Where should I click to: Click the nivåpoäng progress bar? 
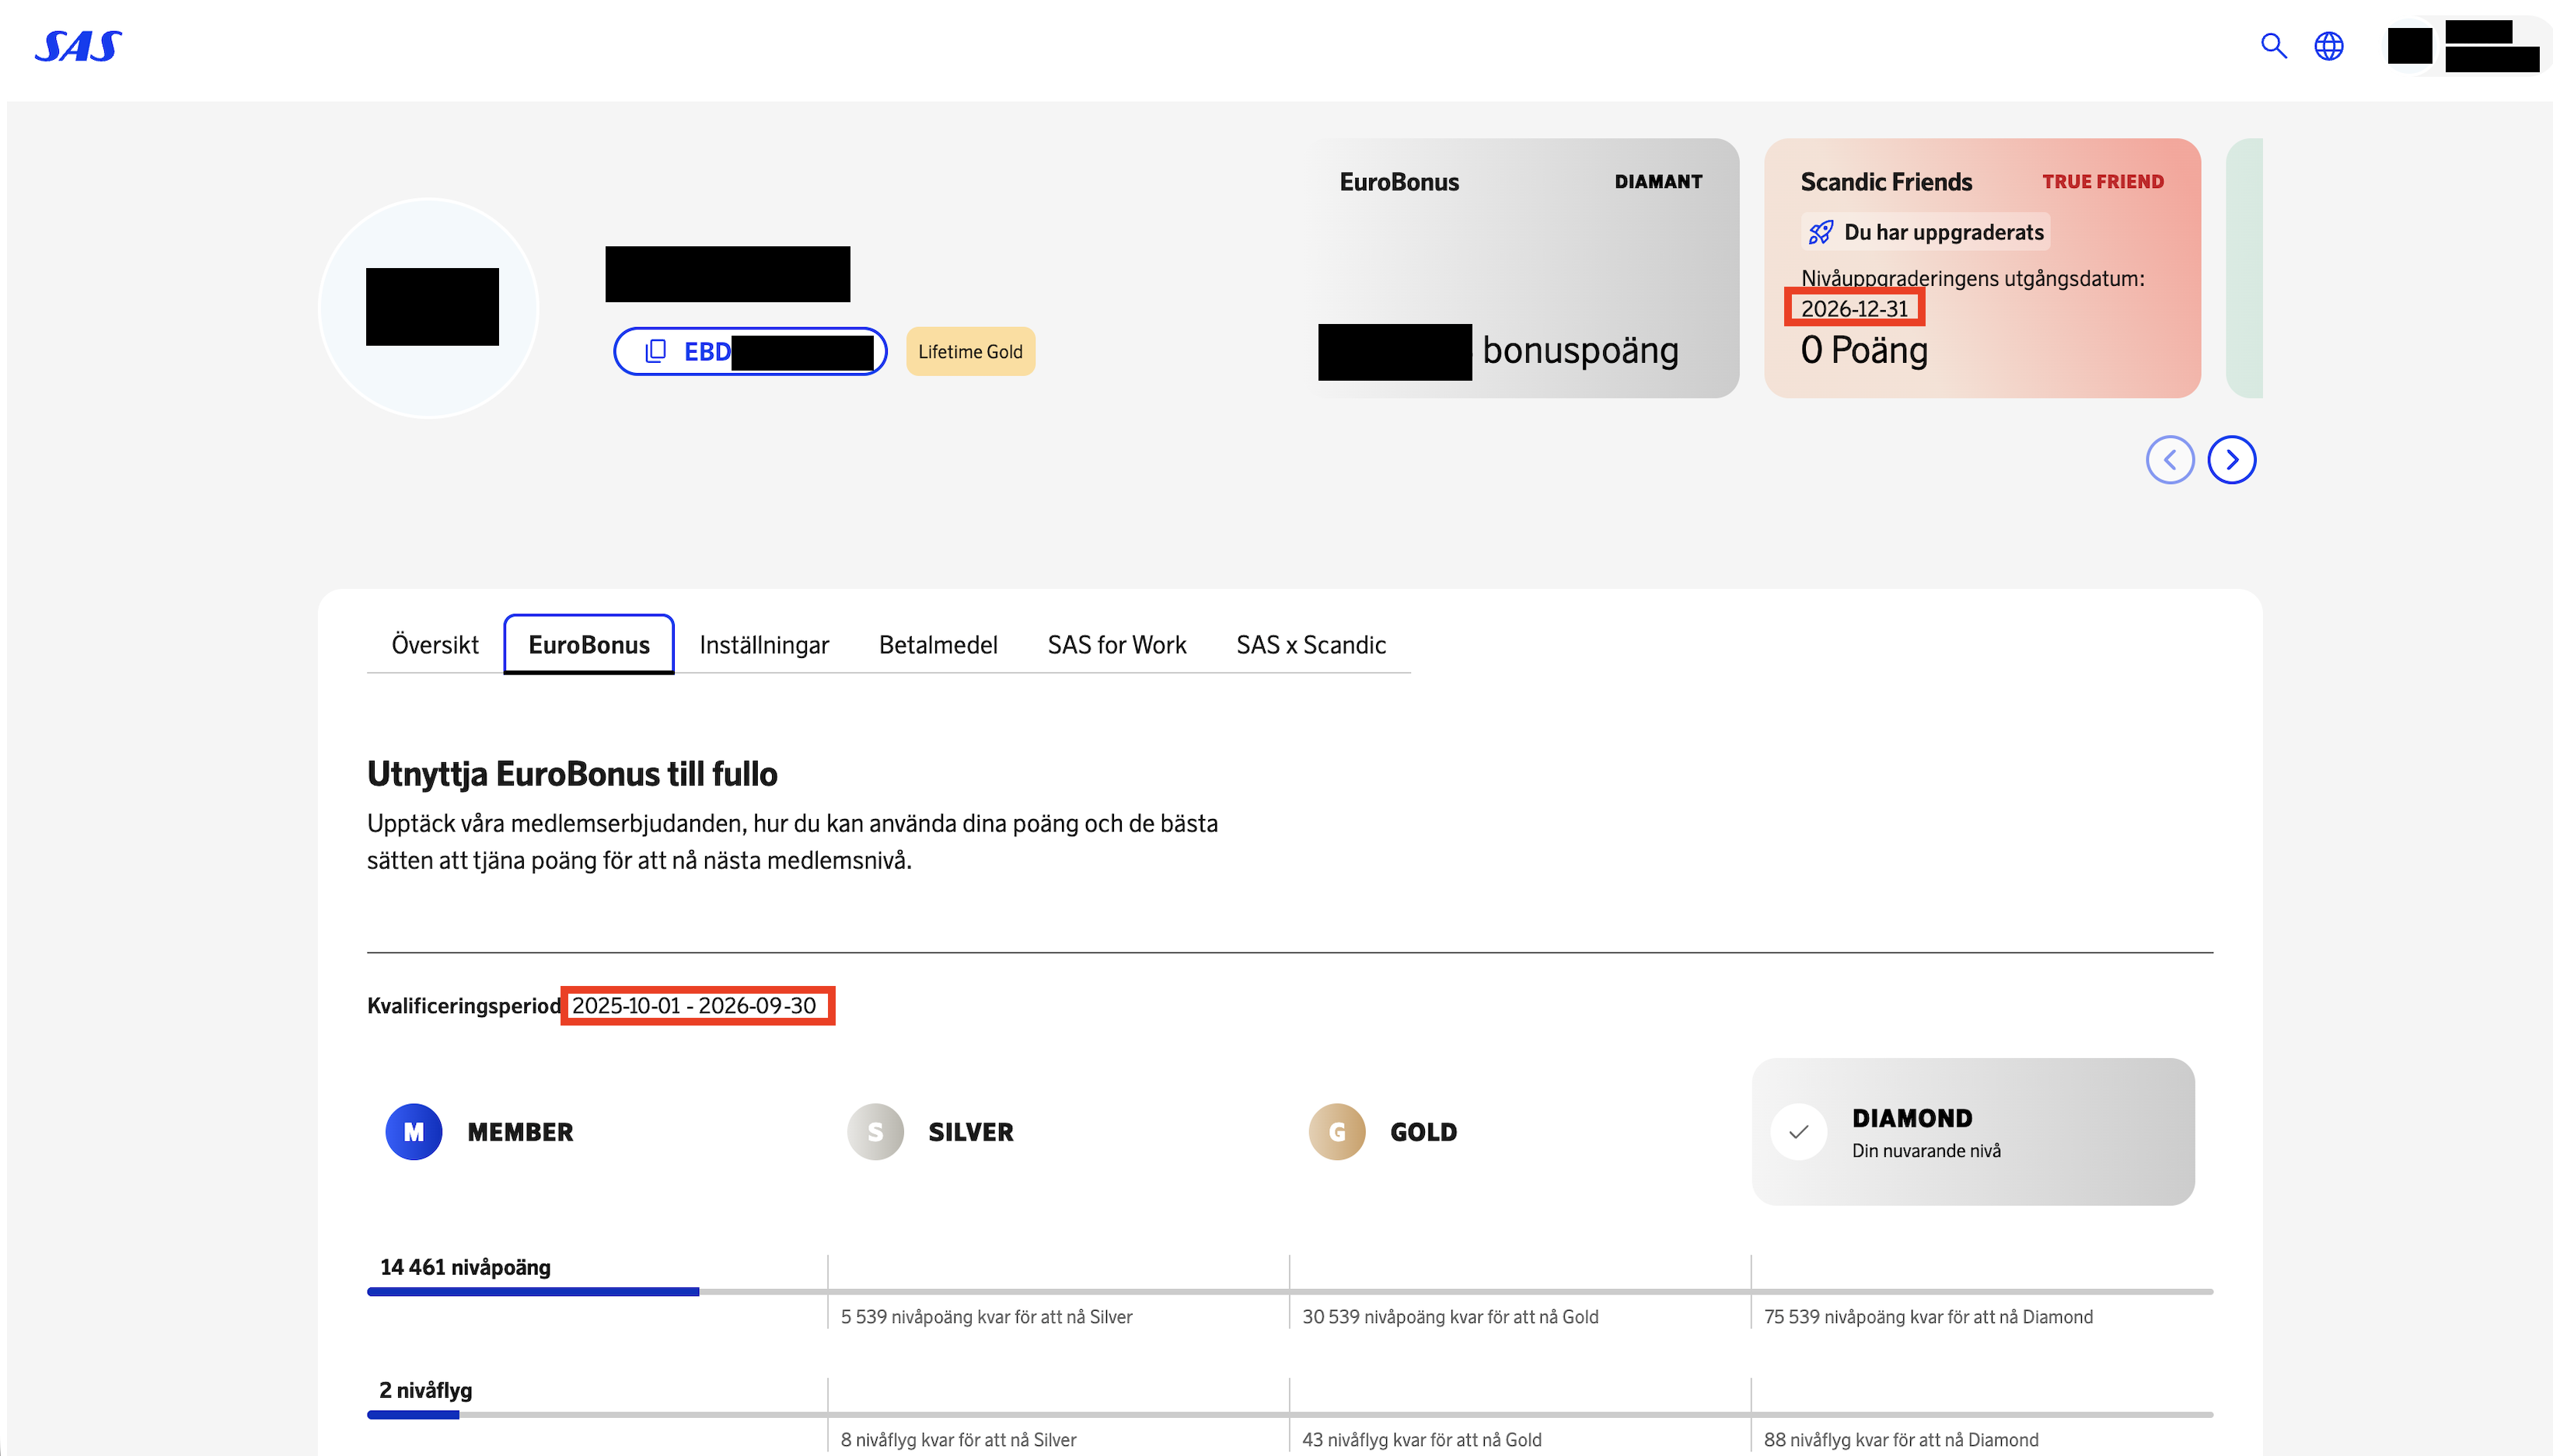(x=1290, y=1292)
